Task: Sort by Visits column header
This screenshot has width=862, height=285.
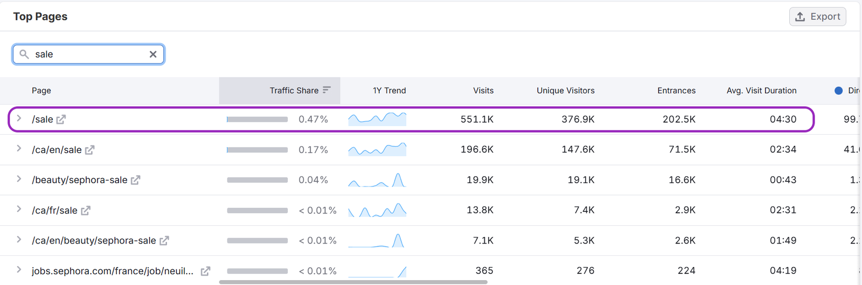Action: 483,91
